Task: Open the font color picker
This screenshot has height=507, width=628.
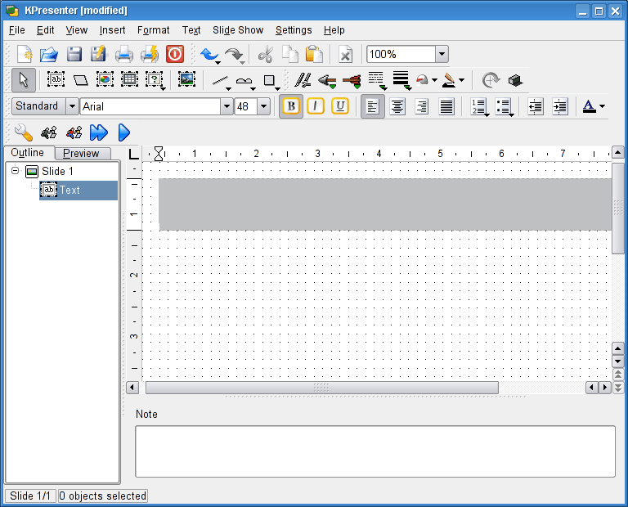Action: [594, 106]
